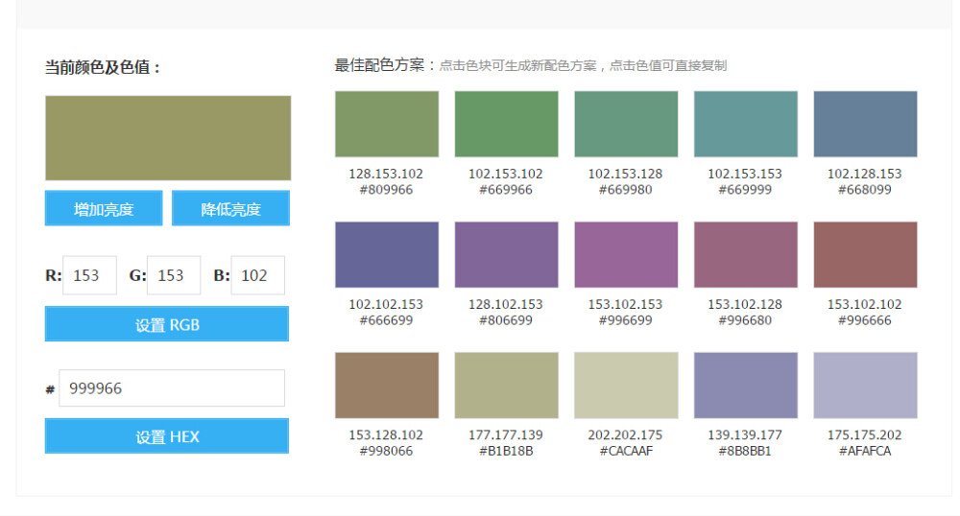This screenshot has width=960, height=516.
Task: Click the hex code input showing 999966
Action: [x=172, y=388]
